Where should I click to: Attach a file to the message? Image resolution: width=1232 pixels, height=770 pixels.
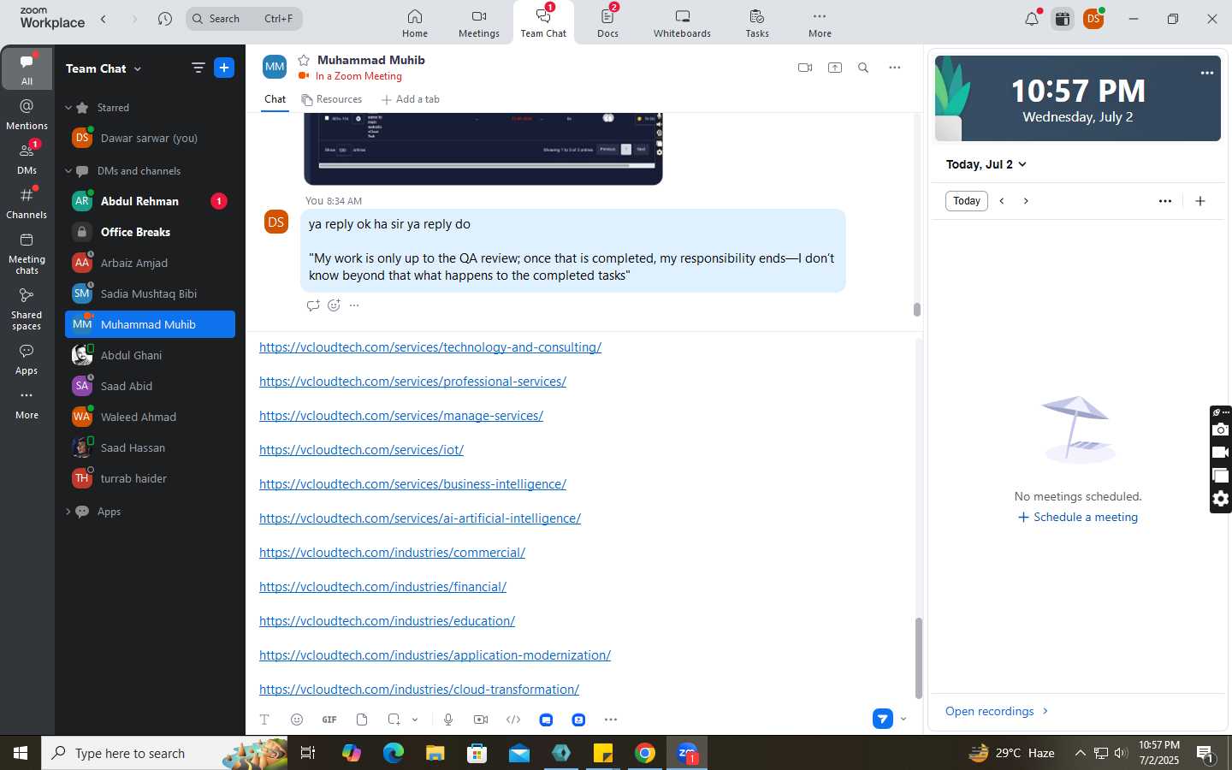(362, 720)
